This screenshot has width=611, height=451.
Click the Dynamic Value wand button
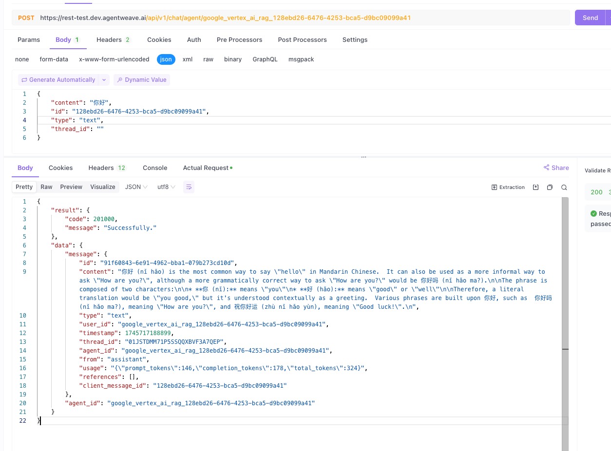(x=141, y=80)
